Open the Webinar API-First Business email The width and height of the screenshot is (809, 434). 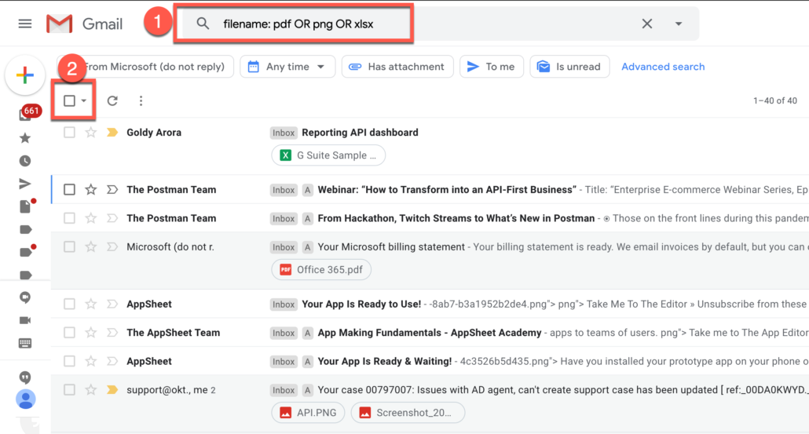click(x=447, y=190)
